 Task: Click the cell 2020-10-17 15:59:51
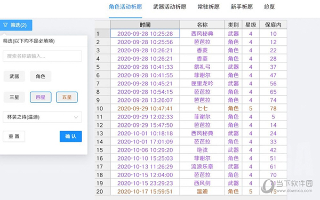tap(145, 191)
